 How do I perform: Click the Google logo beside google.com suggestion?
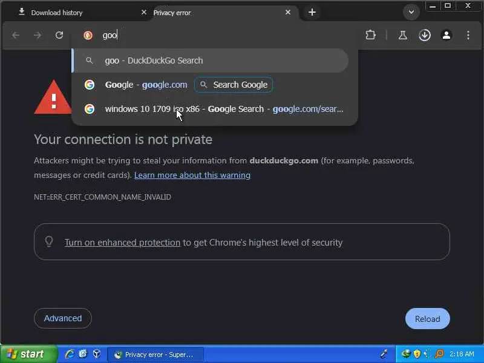coord(90,85)
